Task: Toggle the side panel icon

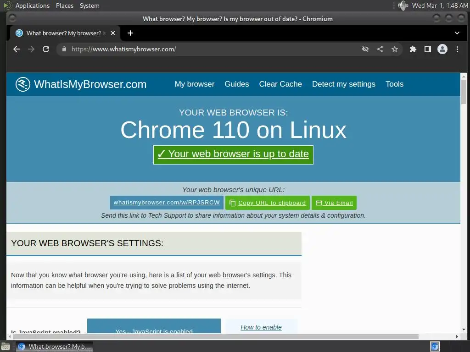Action: 428,49
